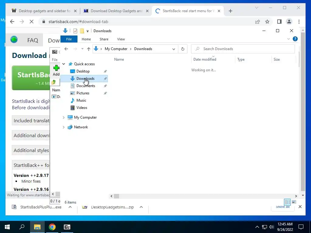The height and width of the screenshot is (233, 311).
Task: Open Chrome side panel icon
Action: coord(279,22)
